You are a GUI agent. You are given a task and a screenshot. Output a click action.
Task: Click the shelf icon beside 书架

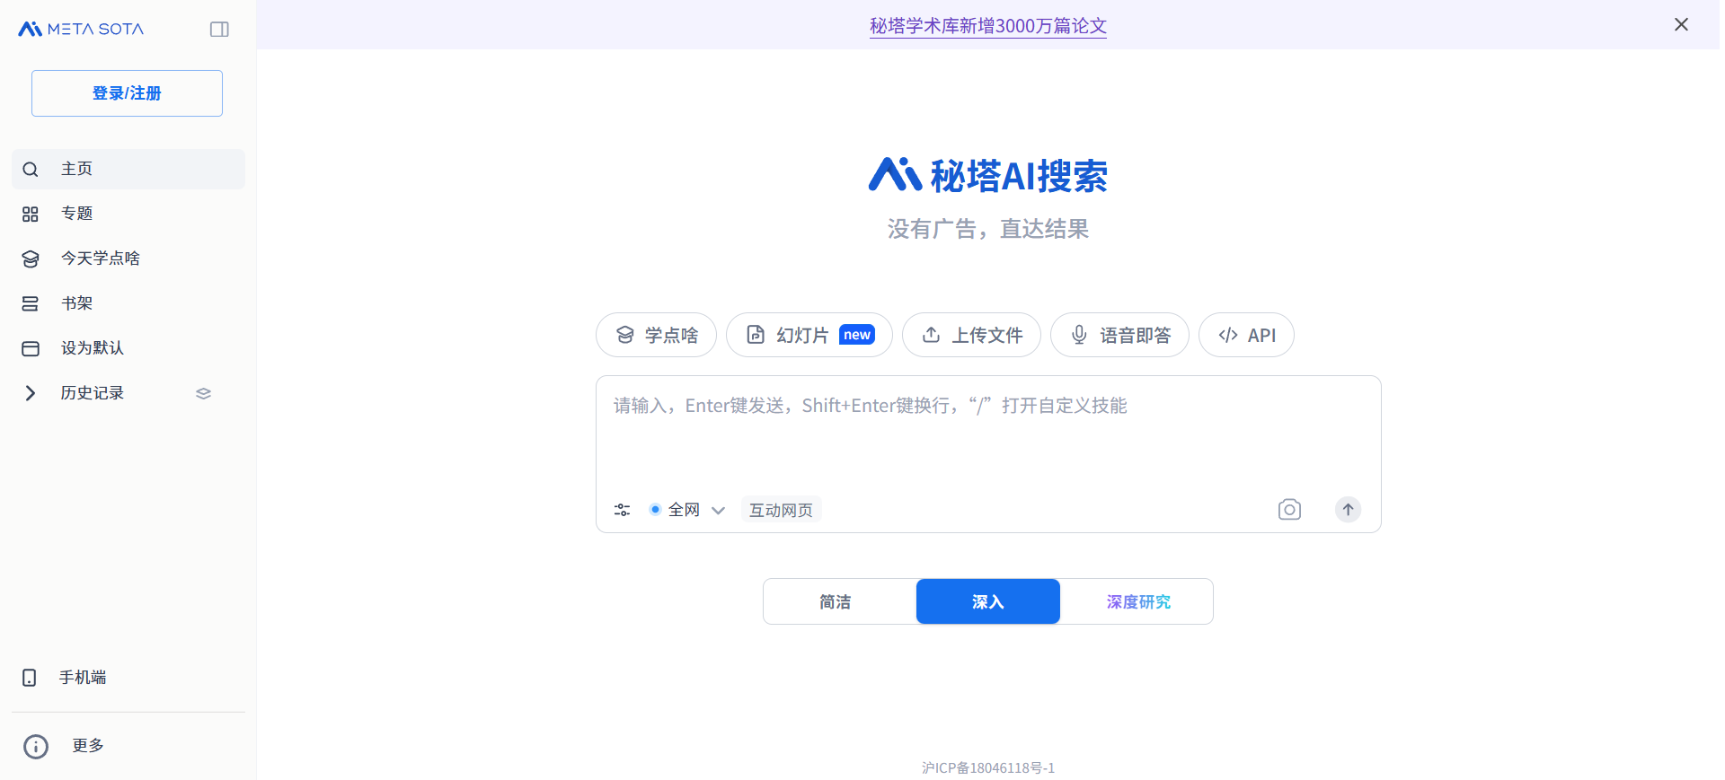point(31,303)
